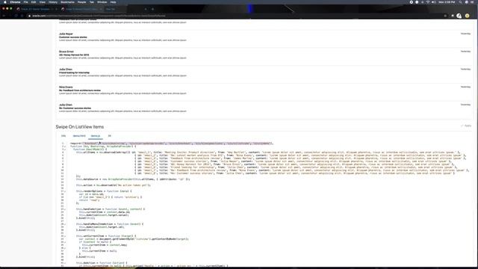Screen dimensions: 478x269
Task: Open the Apple menu
Action: coord(5,2)
